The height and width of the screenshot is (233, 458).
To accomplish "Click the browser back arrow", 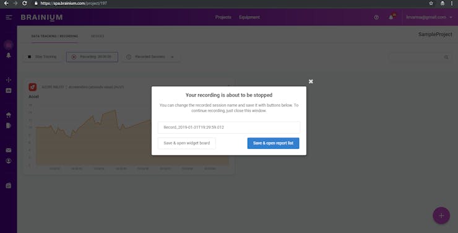I will point(6,3).
